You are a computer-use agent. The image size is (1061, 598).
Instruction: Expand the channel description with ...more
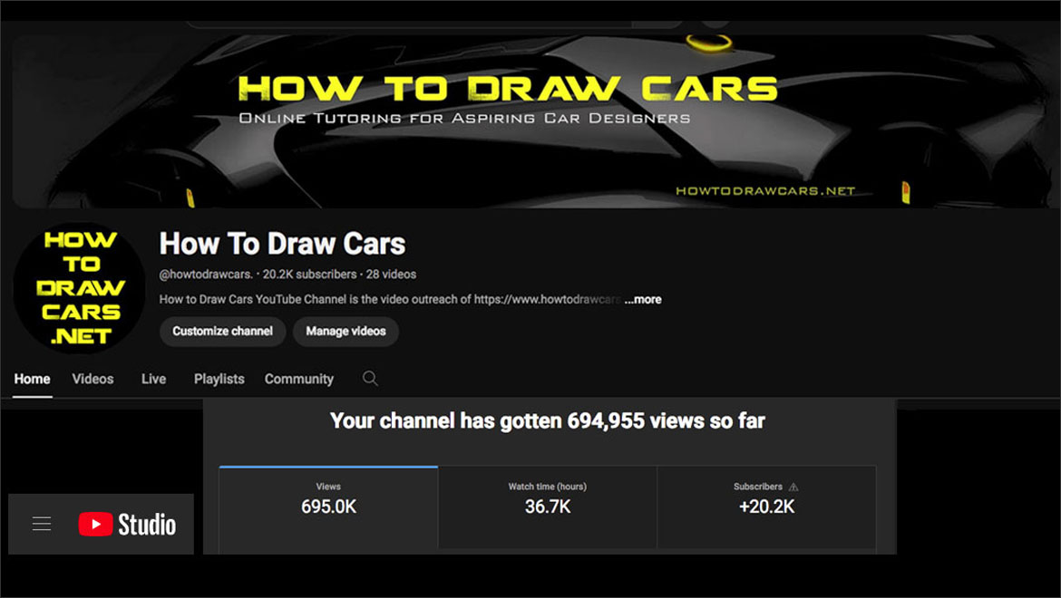click(x=643, y=299)
